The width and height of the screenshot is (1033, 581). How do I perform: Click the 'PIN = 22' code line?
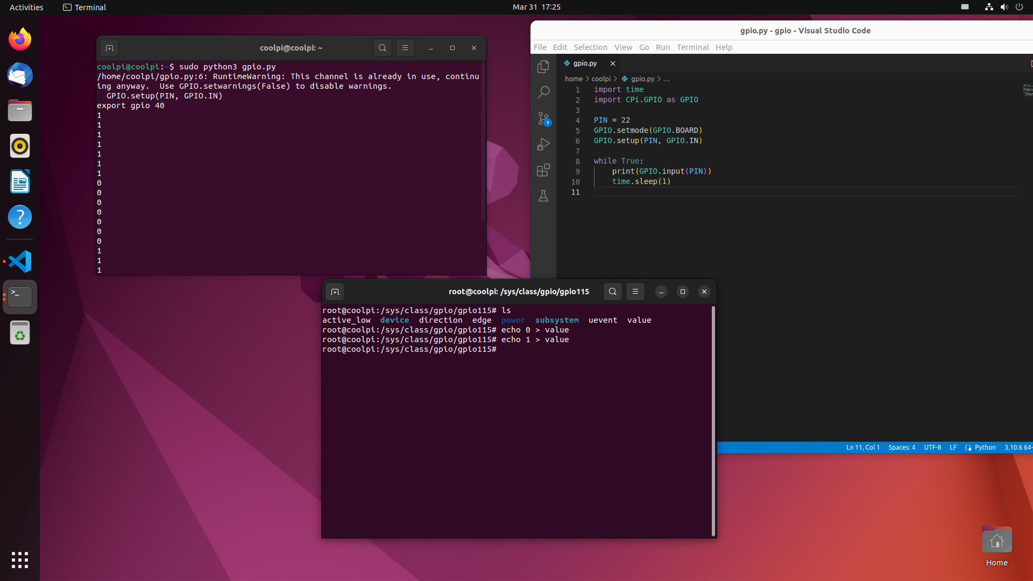[612, 120]
